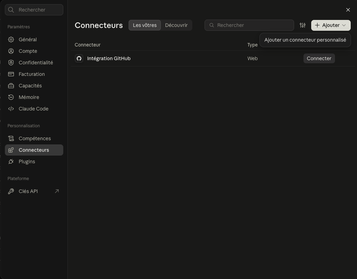Click the Personnalisation section label
The image size is (357, 279).
click(x=24, y=126)
